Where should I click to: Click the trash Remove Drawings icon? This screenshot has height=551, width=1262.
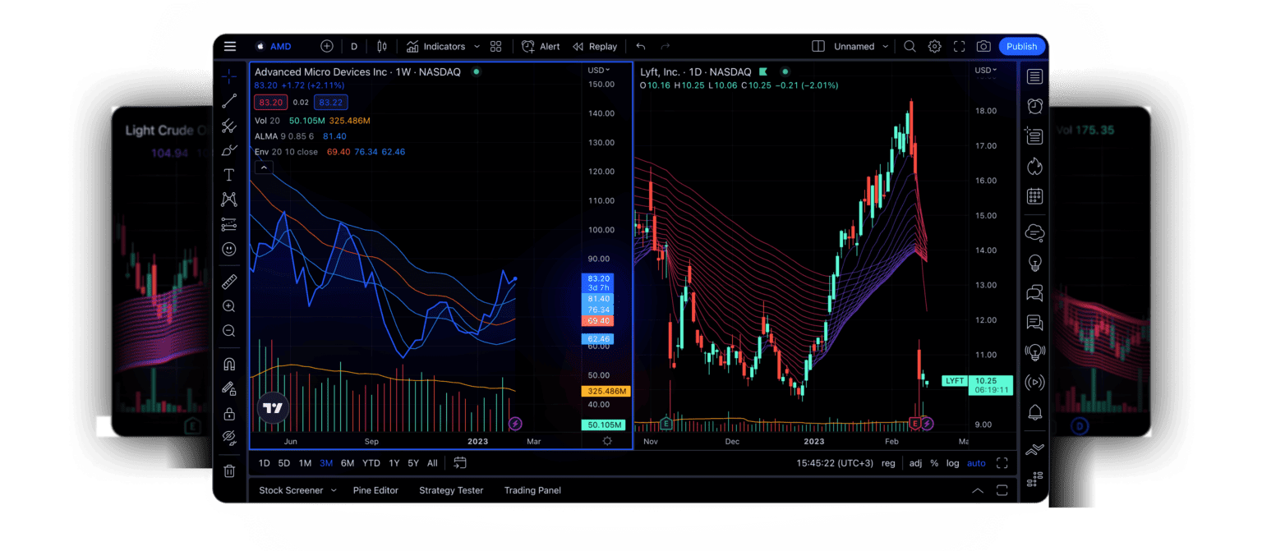pyautogui.click(x=229, y=471)
